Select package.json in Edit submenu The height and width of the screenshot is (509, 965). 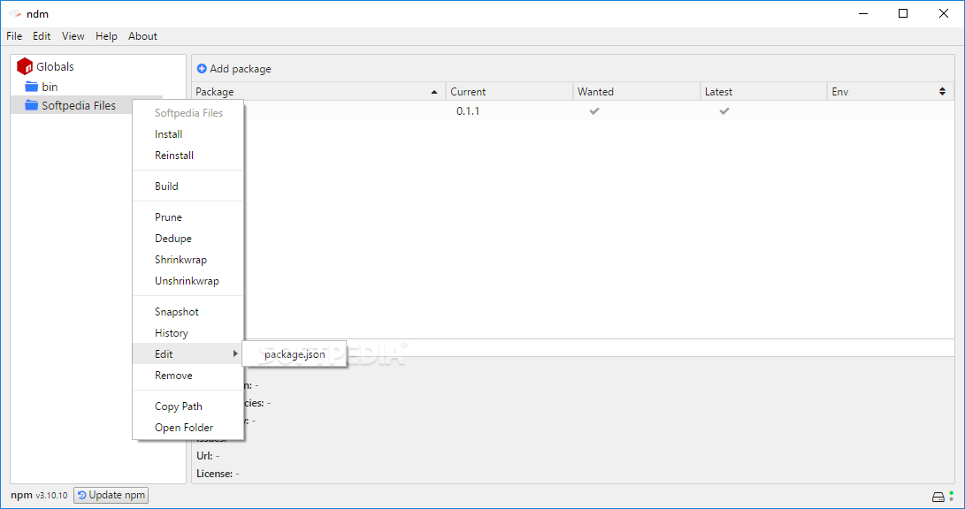295,354
